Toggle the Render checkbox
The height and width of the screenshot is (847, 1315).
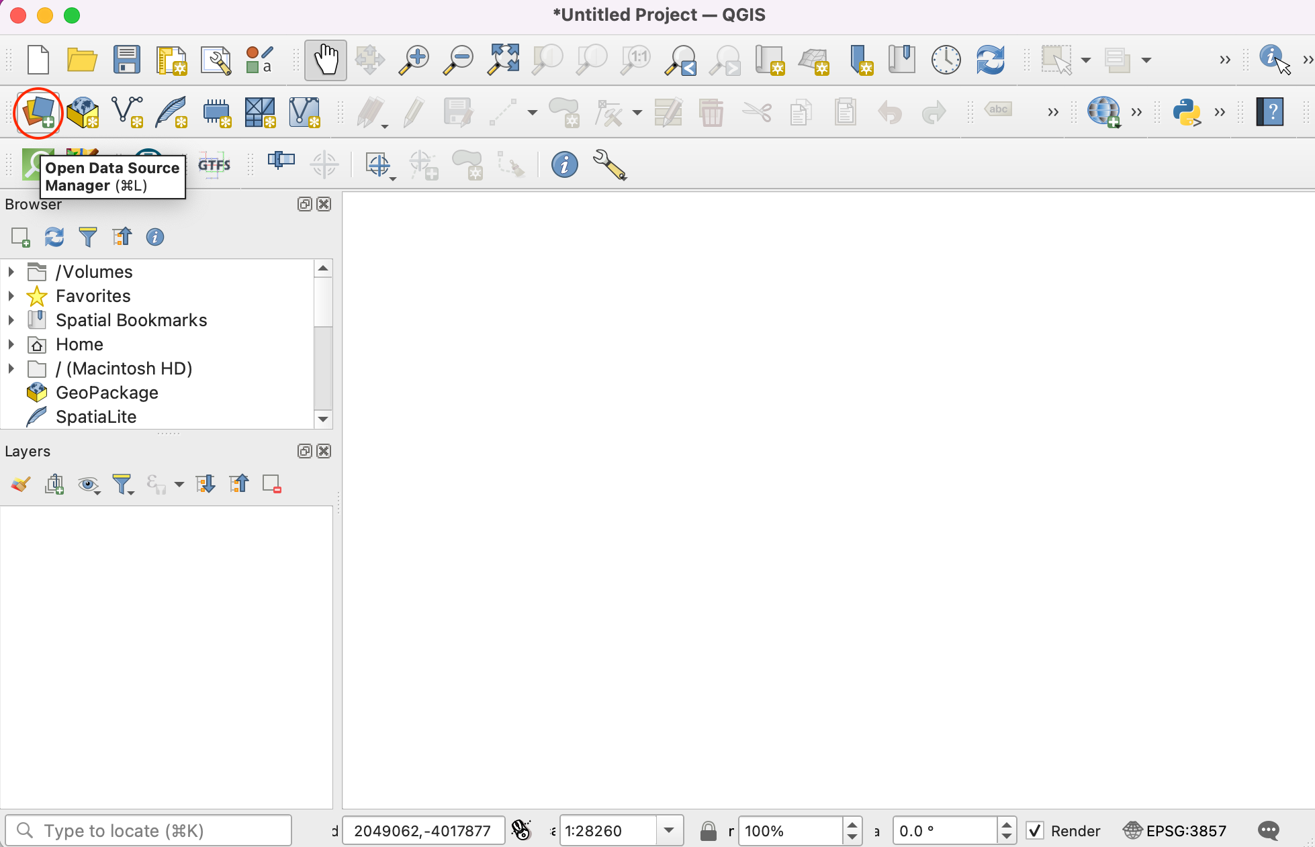click(1035, 831)
